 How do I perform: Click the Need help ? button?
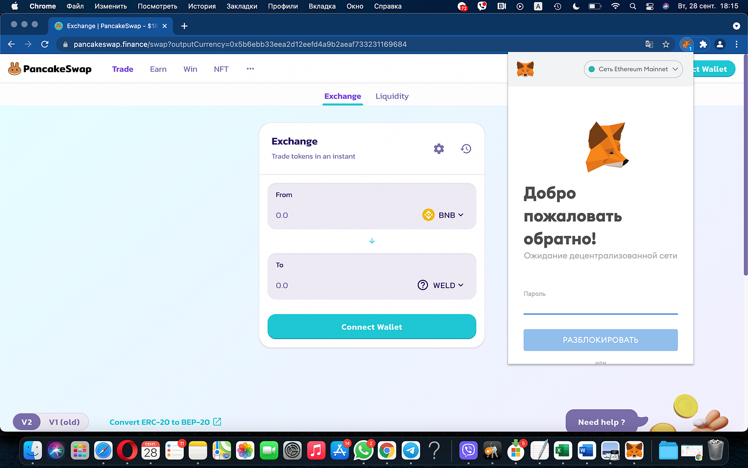point(602,422)
